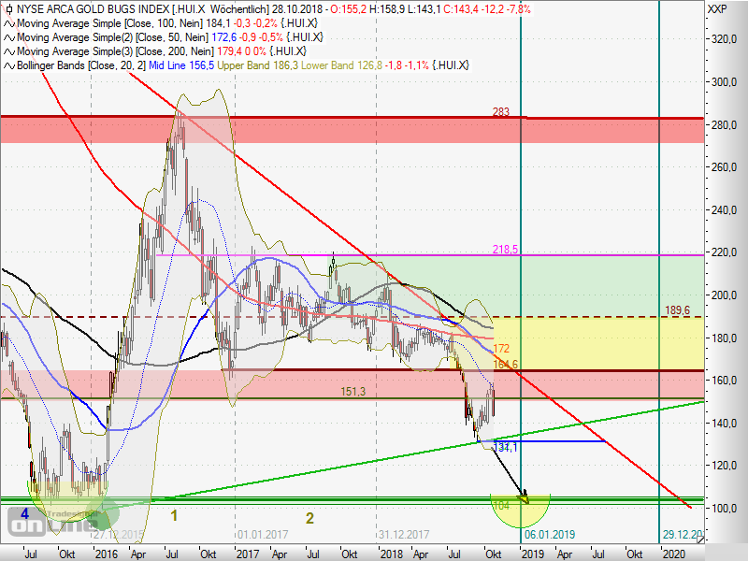Click the 218,5 magenta level label
Image resolution: width=748 pixels, height=561 pixels.
506,250
